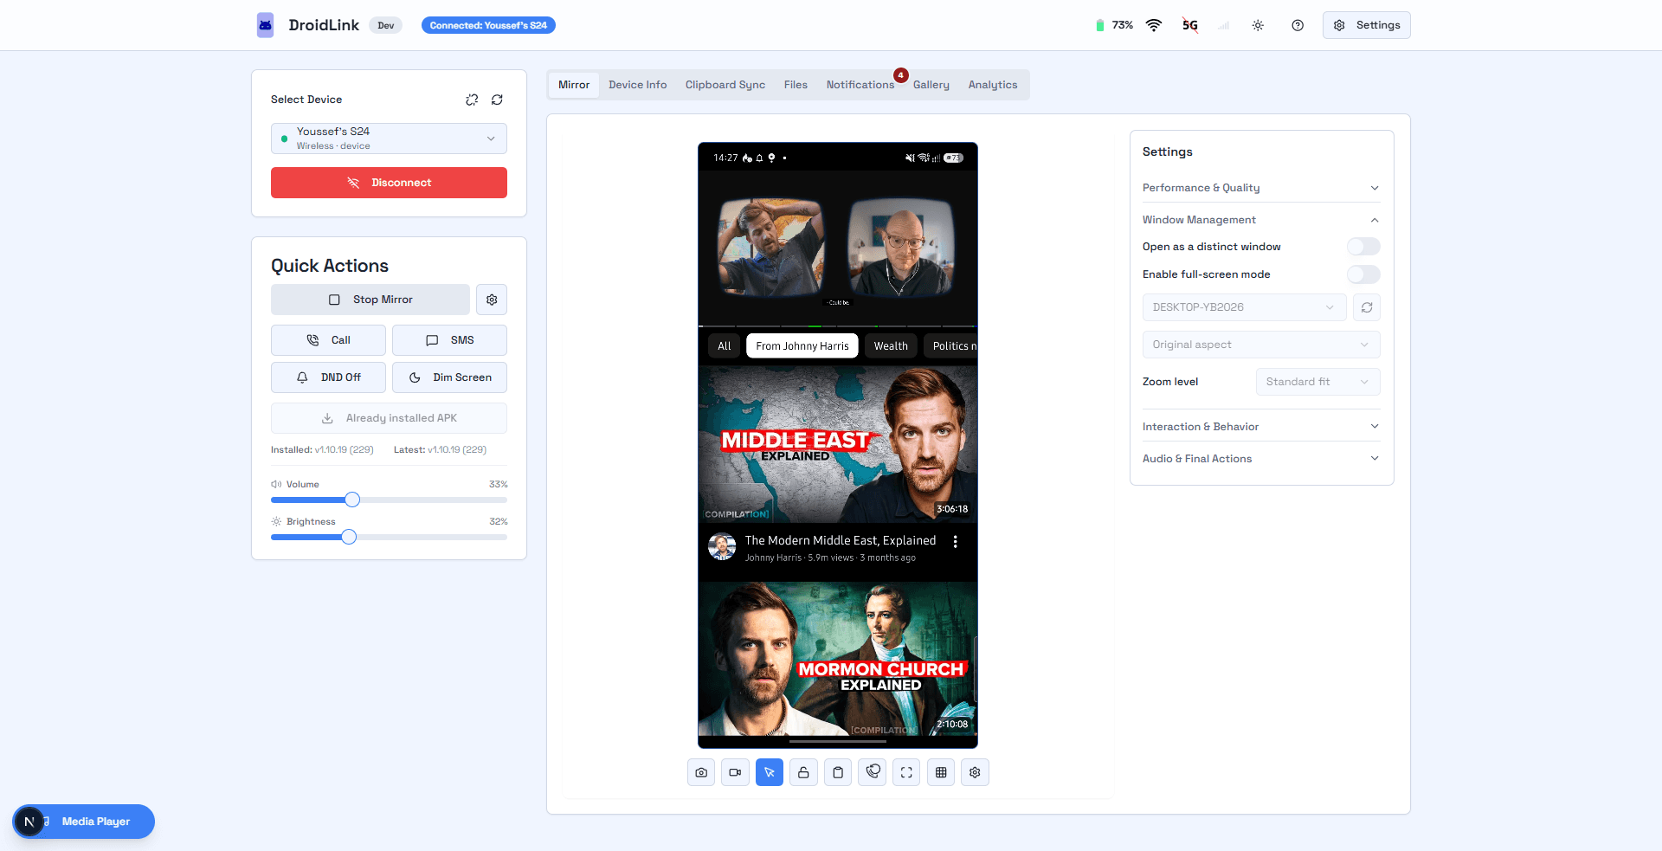Viewport: 1662px width, 851px height.
Task: Switch to the Device Info tab
Action: point(638,85)
